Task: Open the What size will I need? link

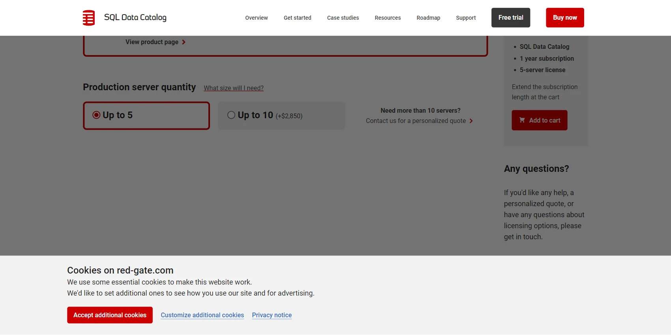Action: pos(234,88)
